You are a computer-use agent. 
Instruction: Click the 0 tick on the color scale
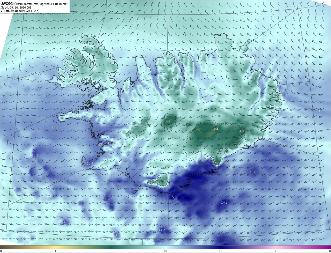[1, 251]
